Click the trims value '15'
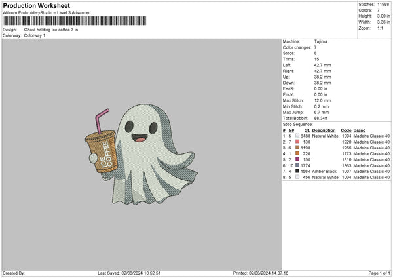393x278 pixels. pyautogui.click(x=316, y=59)
